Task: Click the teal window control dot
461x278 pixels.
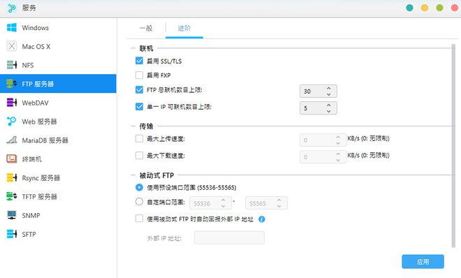Action: (x=409, y=8)
